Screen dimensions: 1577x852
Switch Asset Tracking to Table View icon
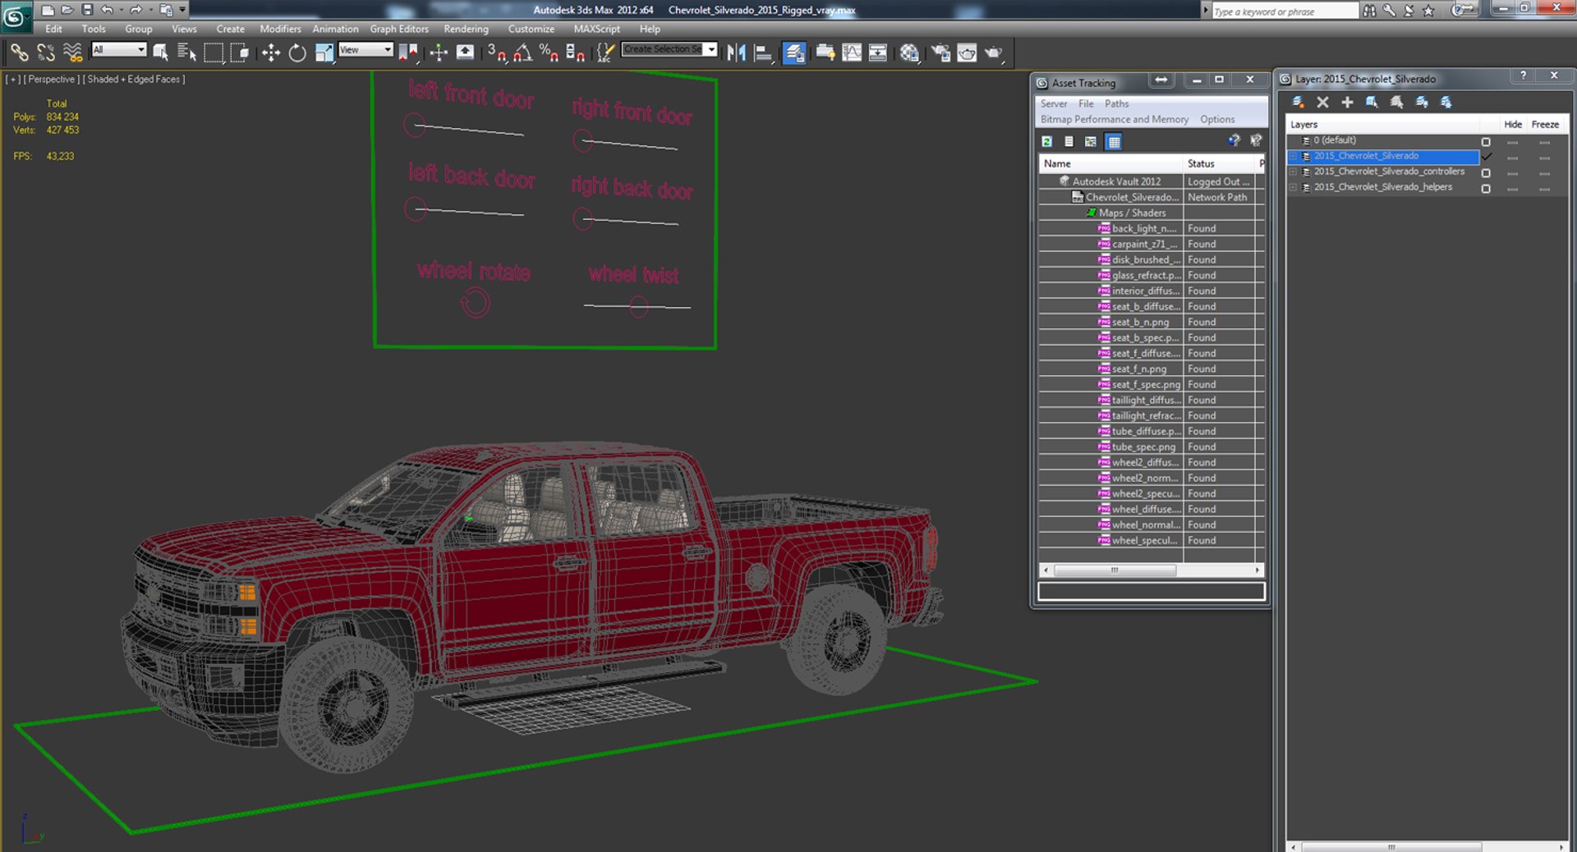(x=1114, y=142)
